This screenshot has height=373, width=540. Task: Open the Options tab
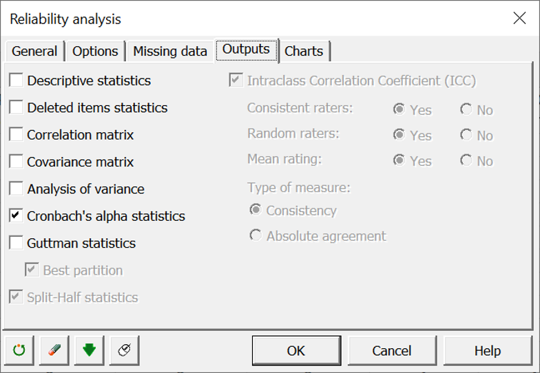[x=95, y=51]
